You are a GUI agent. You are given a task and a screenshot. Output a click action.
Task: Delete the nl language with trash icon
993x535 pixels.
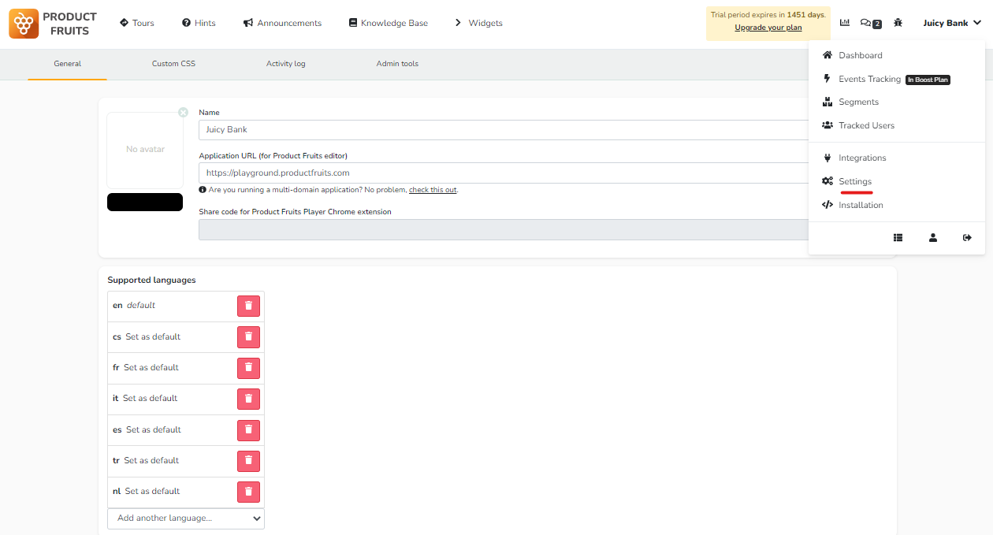pos(248,492)
